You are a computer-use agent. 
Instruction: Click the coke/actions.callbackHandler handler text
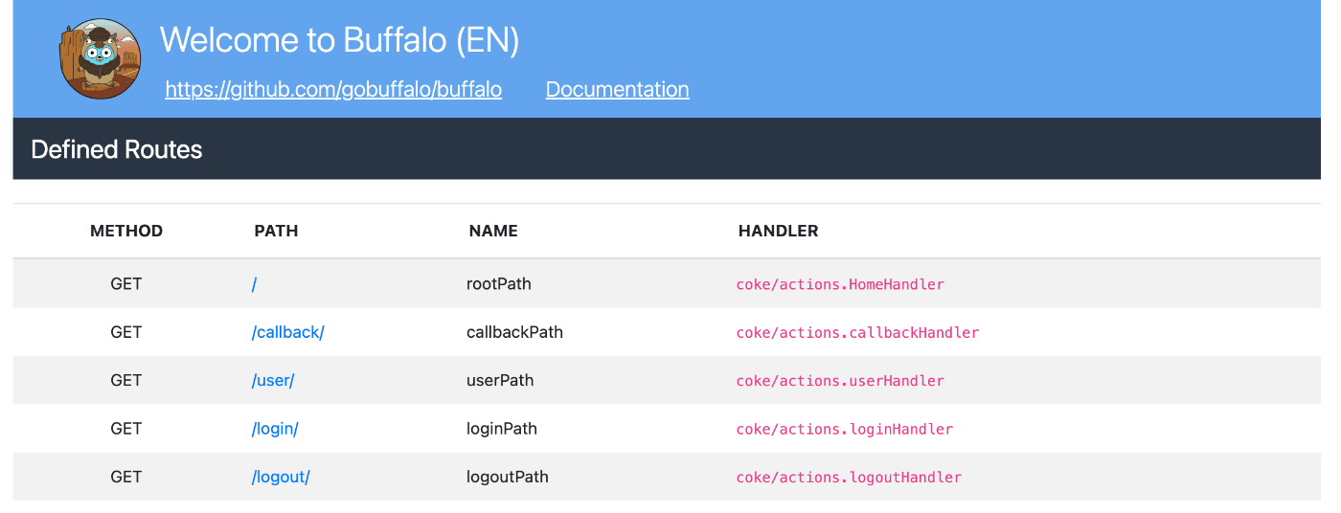coord(857,333)
